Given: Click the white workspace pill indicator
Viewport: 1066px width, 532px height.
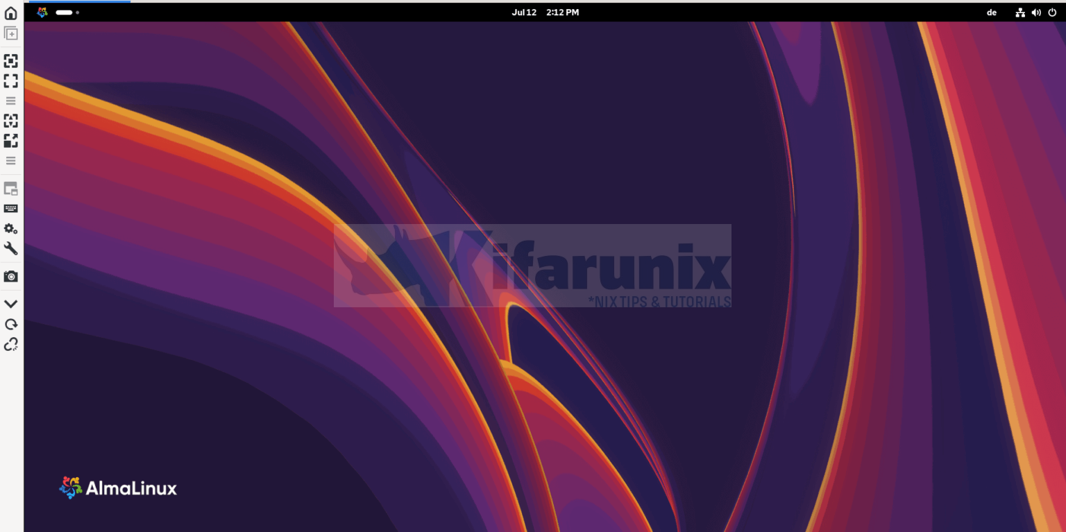Looking at the screenshot, I should tap(64, 12).
